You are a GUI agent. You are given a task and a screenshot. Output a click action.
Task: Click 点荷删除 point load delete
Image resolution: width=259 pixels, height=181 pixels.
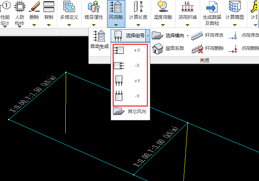pos(244,48)
